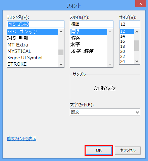Click font list scroll down arrow

(x=61, y=64)
